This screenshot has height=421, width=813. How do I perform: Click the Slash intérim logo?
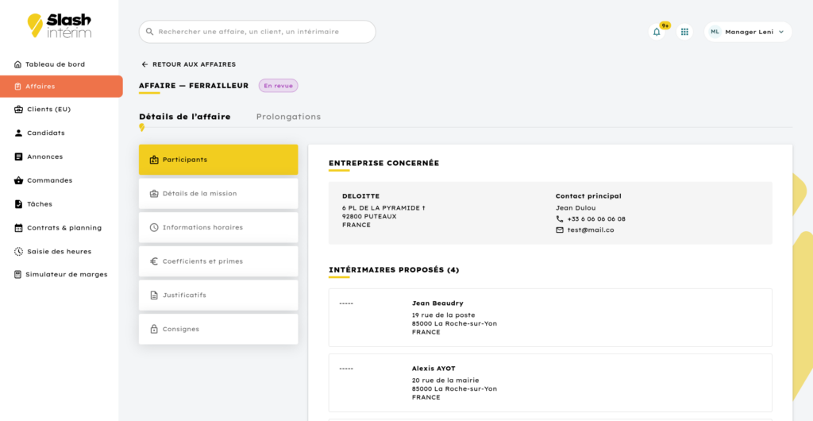point(59,25)
